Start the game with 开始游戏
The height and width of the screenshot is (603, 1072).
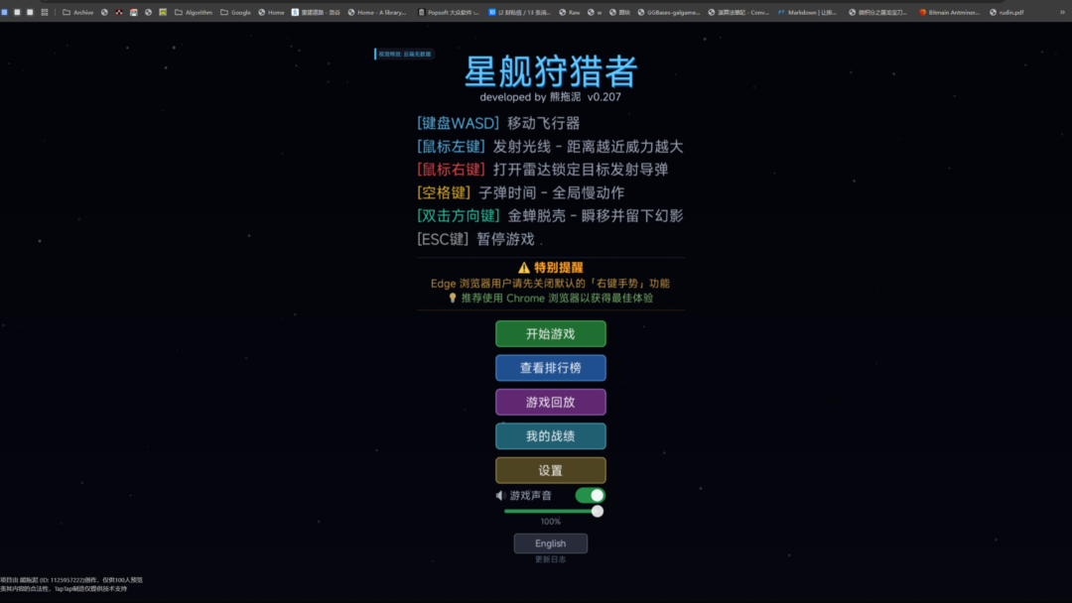tap(550, 334)
